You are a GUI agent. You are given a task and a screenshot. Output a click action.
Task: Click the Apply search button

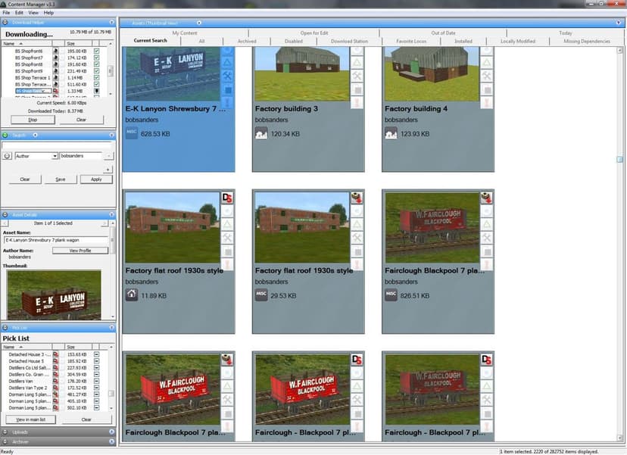click(x=96, y=179)
